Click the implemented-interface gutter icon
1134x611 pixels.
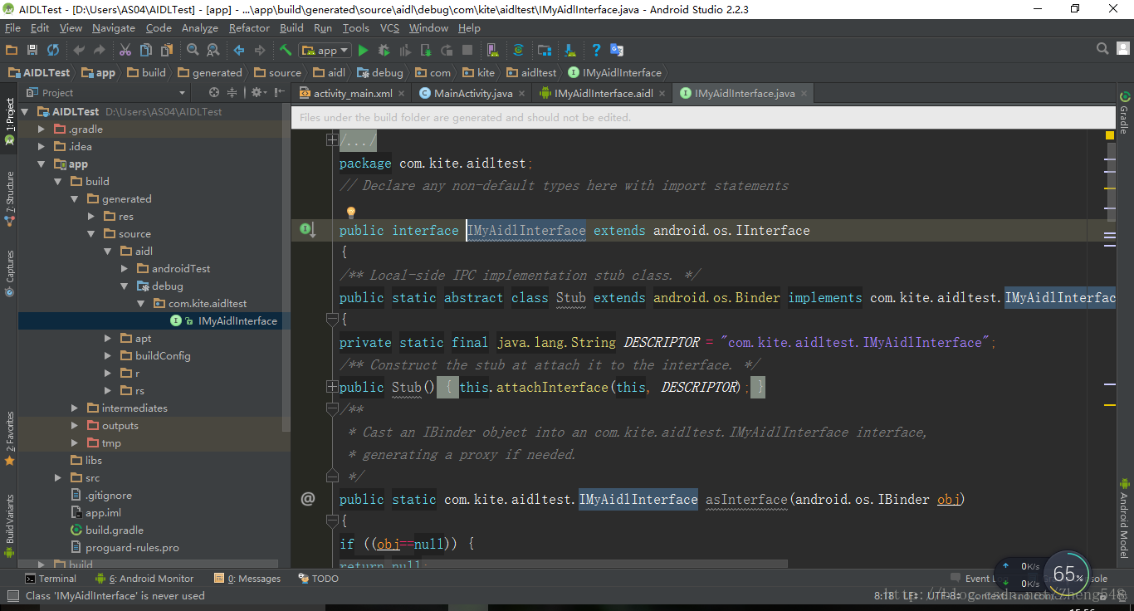307,229
